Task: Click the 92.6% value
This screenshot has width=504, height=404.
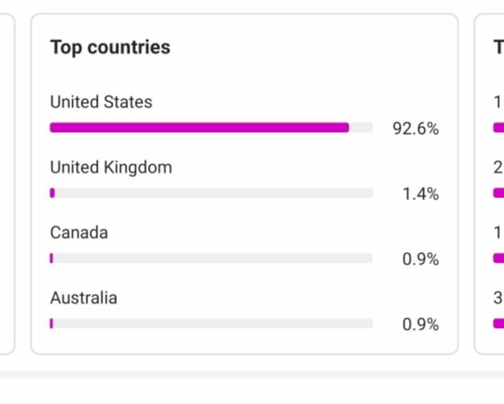Action: click(416, 129)
